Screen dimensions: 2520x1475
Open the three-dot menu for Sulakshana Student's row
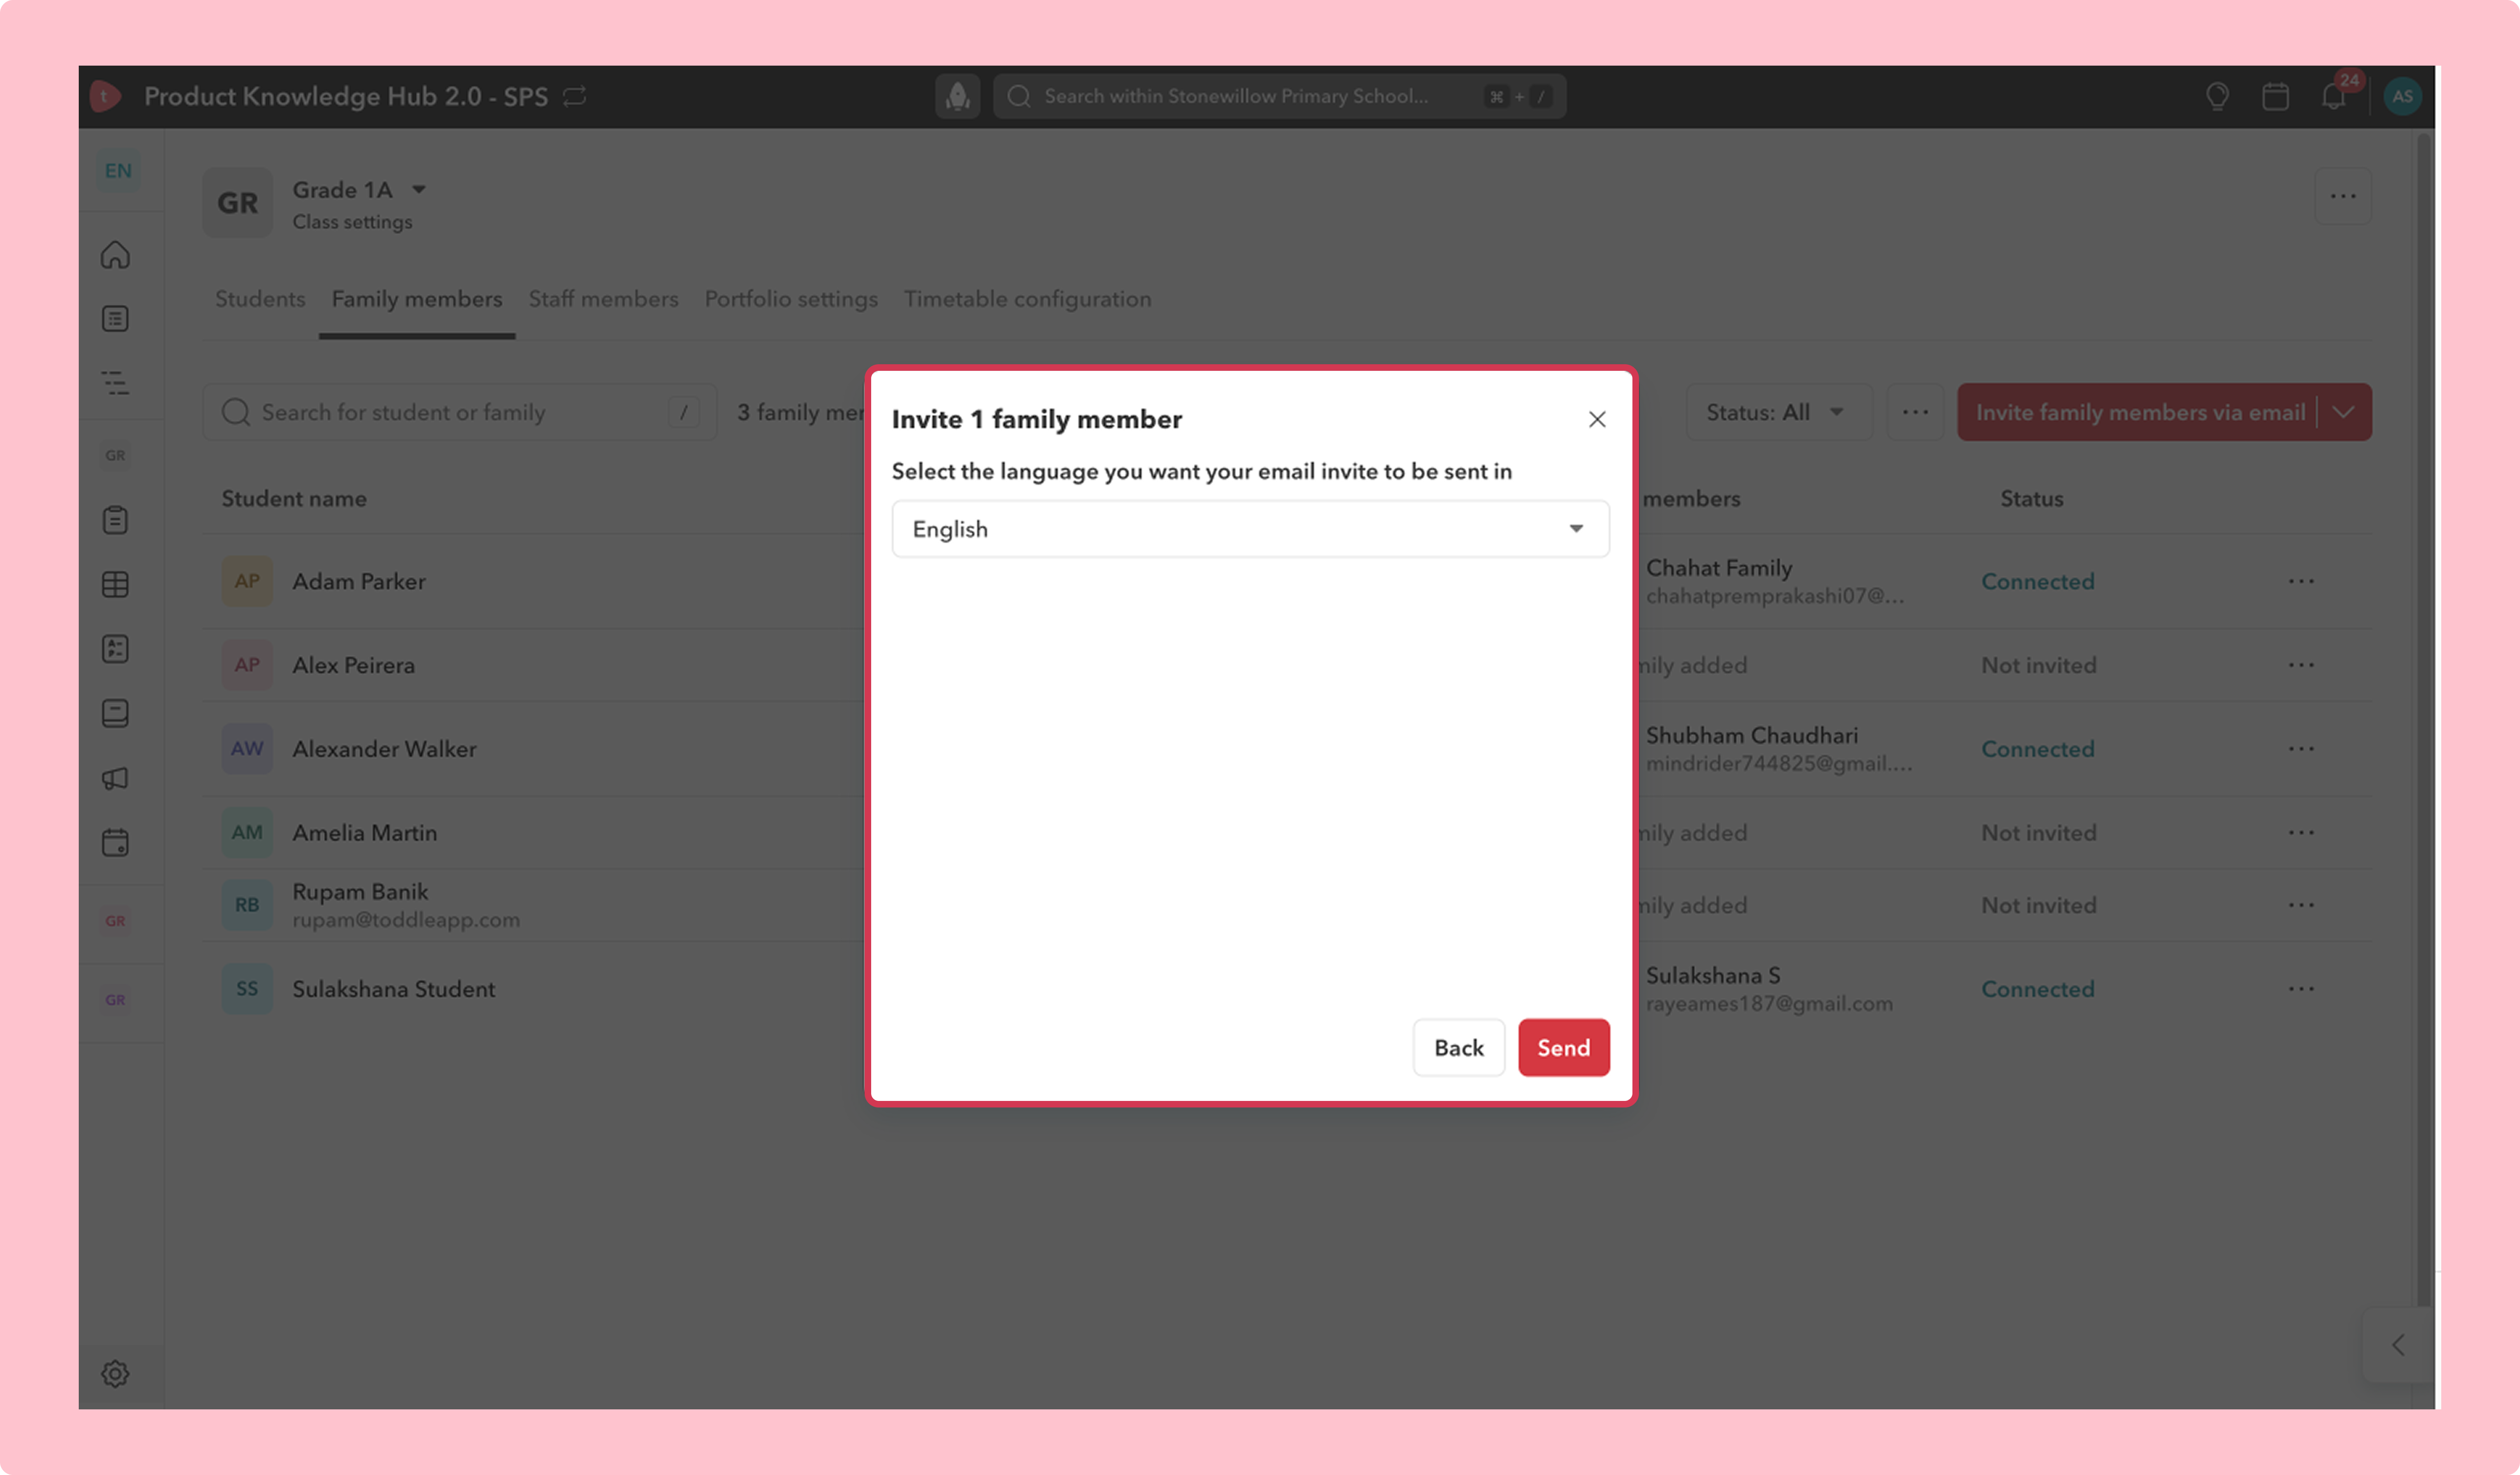point(2301,989)
